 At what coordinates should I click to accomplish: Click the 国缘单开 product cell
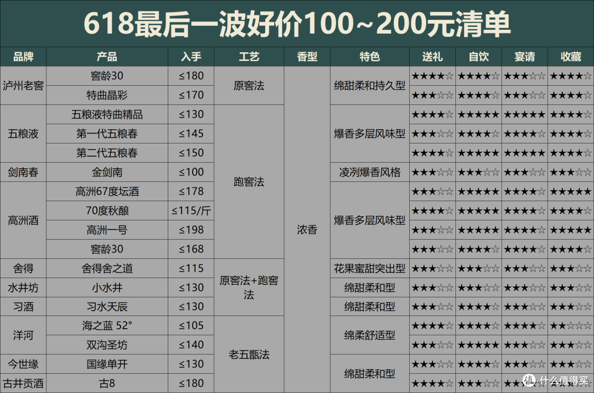[107, 364]
